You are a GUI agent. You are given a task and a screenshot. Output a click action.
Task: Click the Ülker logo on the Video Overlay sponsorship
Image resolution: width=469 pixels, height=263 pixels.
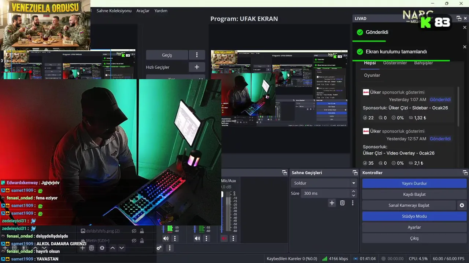366,131
